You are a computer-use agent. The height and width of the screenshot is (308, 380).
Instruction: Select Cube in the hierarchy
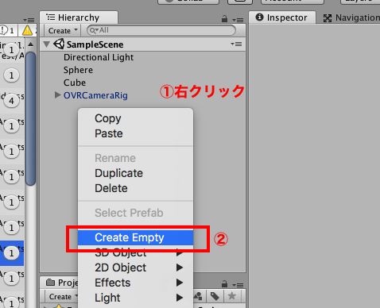coord(75,83)
